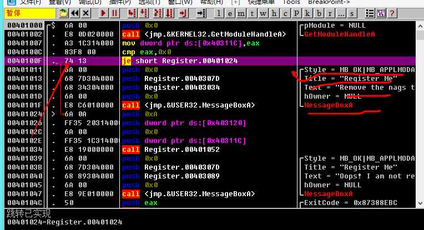
Task: Open Run trace via '...' button
Action: 341,13
